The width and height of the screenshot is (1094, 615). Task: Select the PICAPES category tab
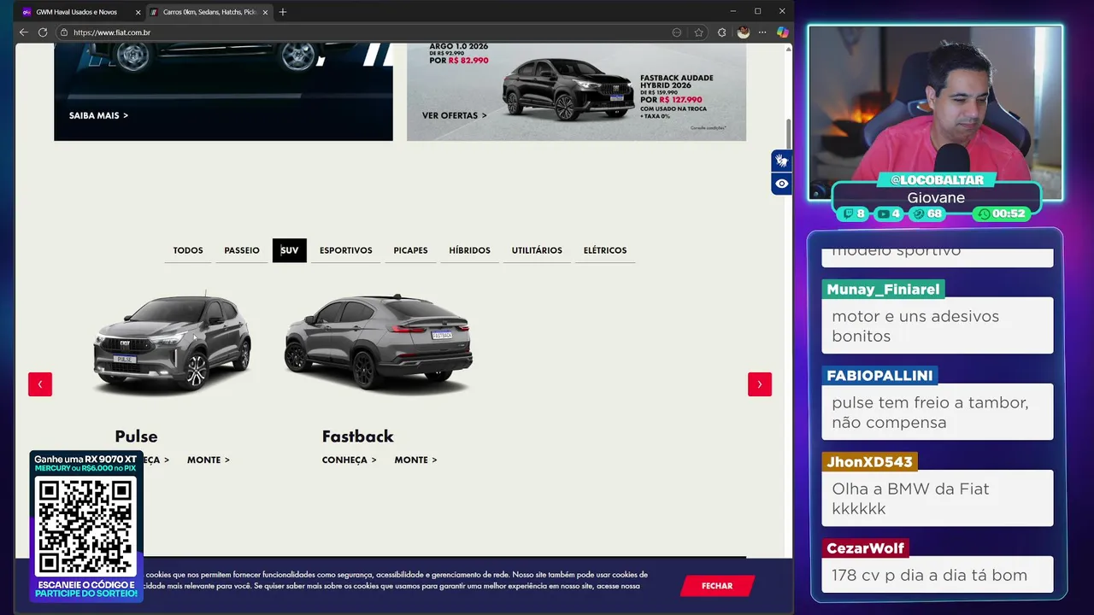pos(410,250)
